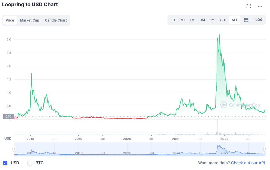Click the 2018 x-axis label
This screenshot has height=170, width=270.
[30, 139]
